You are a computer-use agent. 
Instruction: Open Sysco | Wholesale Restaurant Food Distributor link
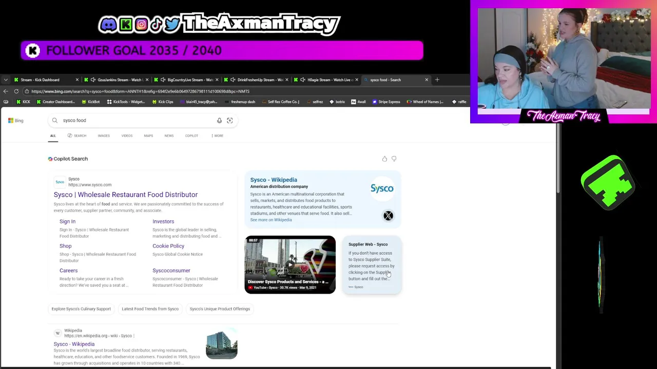[x=126, y=195]
